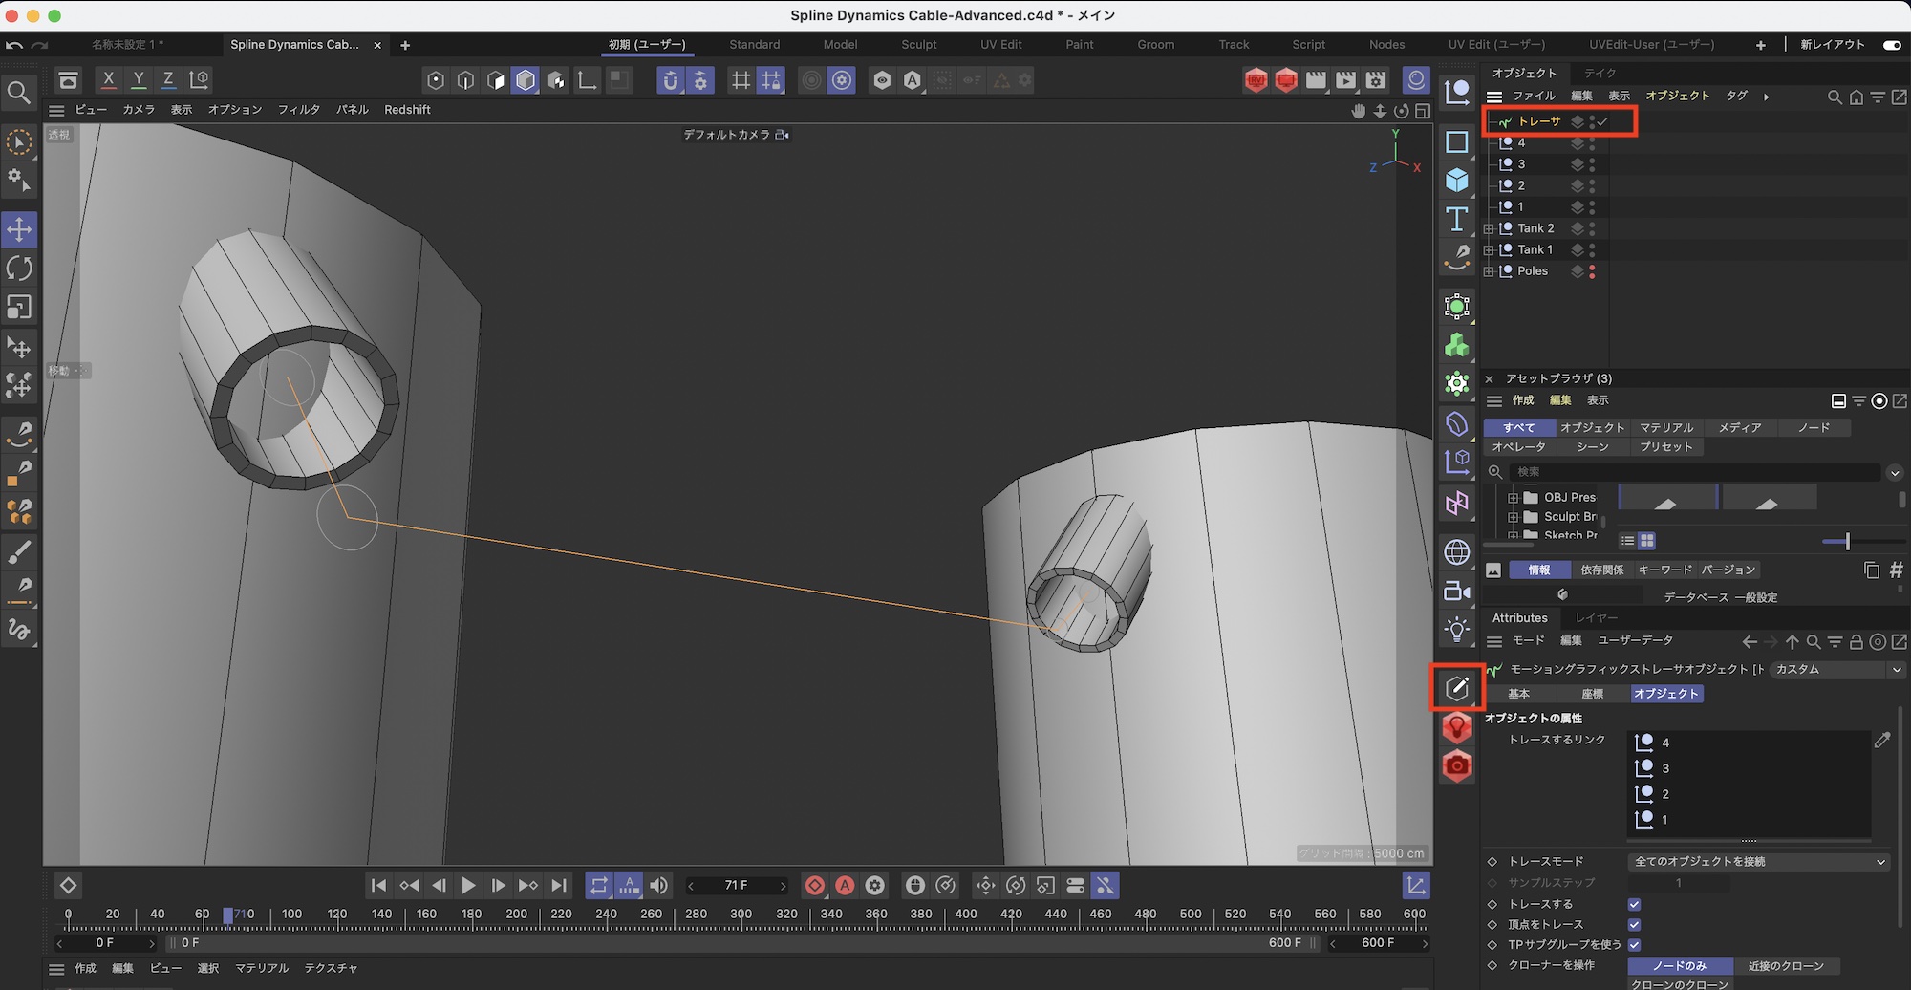Switch to the Sculpt layout tab
1911x990 pixels.
[x=918, y=45]
